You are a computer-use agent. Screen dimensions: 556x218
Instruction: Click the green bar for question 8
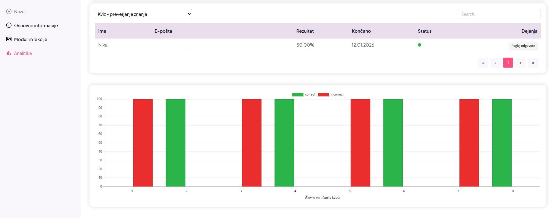501,143
